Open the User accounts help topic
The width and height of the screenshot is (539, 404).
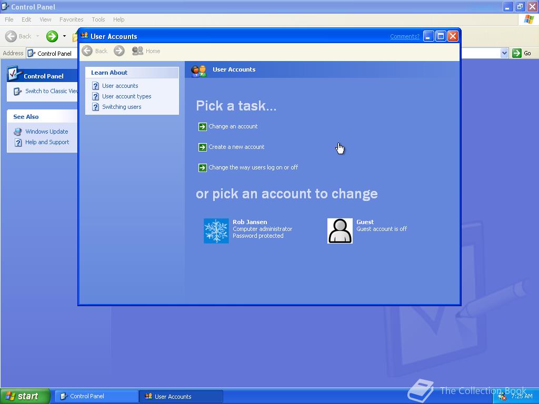coord(120,86)
